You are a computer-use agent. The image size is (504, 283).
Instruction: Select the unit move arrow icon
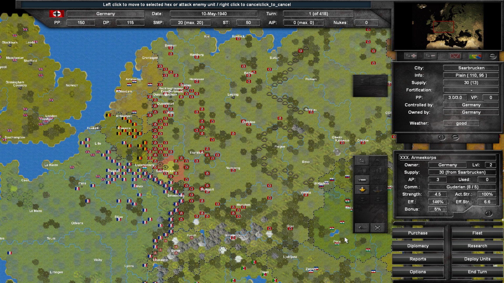[x=362, y=180]
